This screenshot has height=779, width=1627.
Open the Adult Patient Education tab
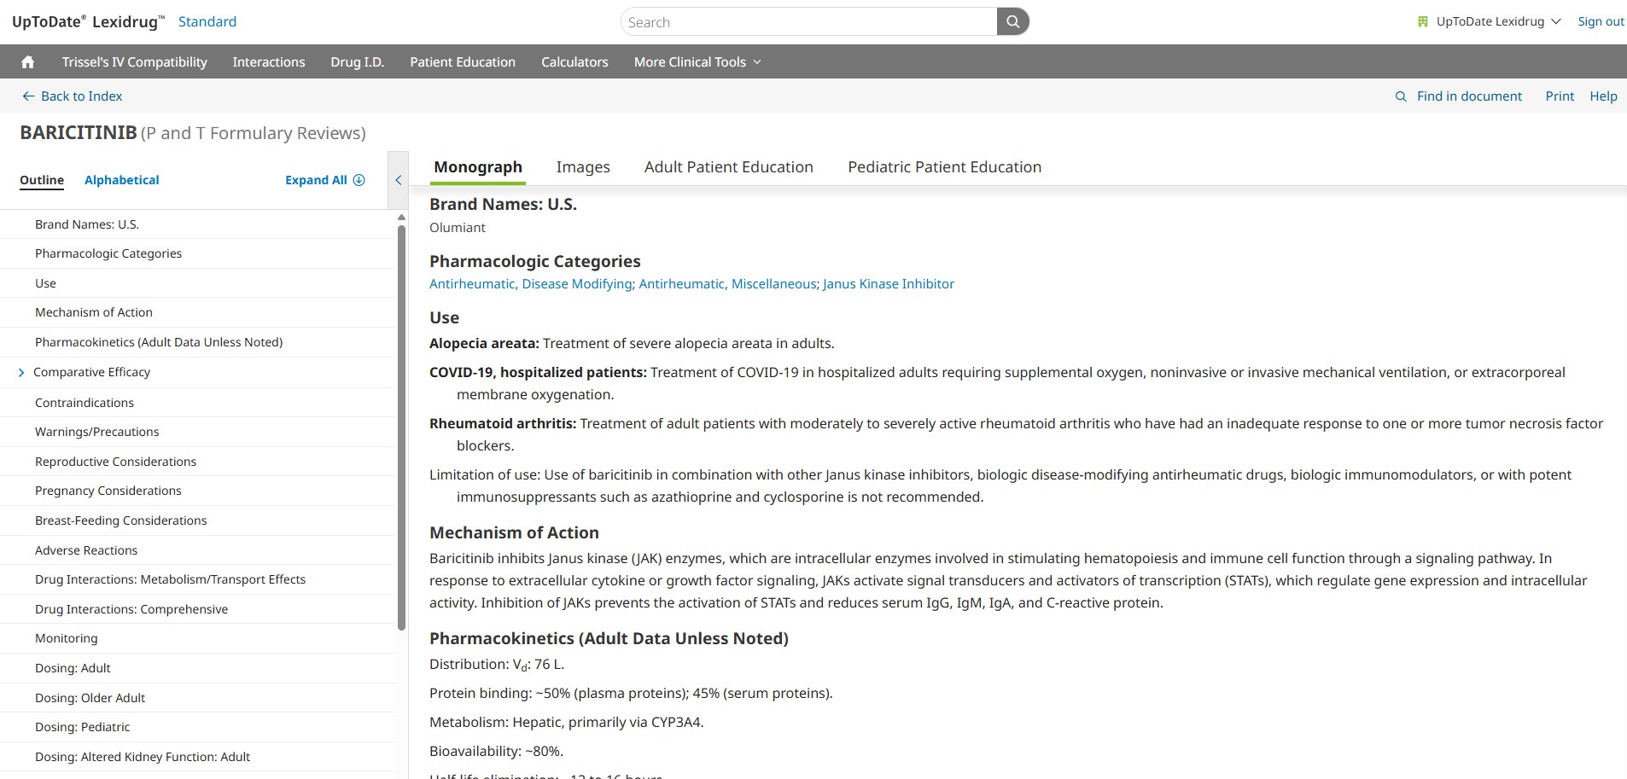click(728, 167)
